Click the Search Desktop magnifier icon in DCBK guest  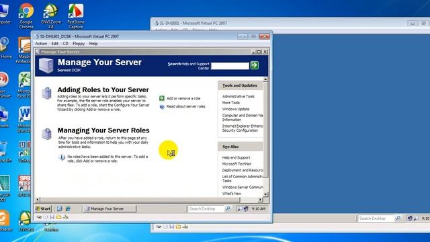(x=228, y=208)
